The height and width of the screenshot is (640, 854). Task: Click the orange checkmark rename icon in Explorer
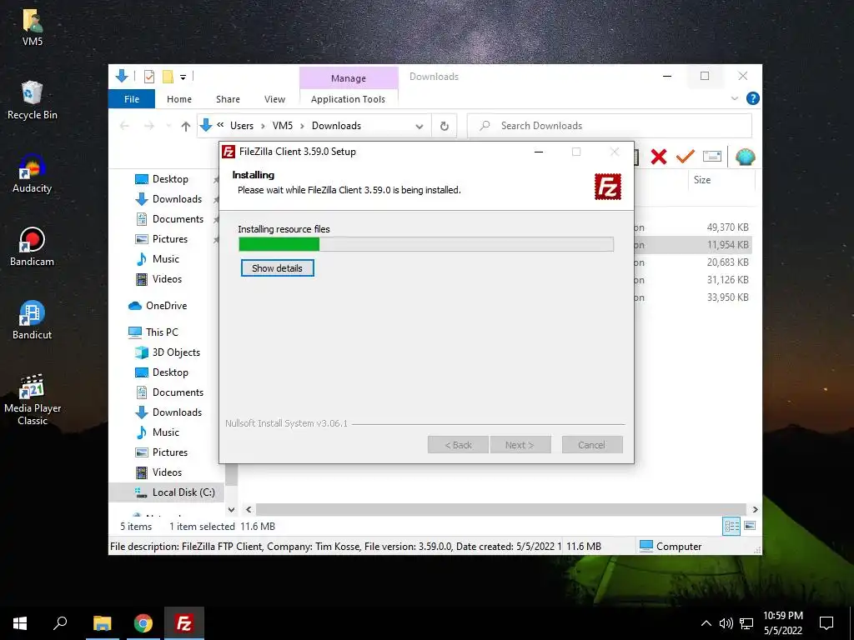click(686, 157)
